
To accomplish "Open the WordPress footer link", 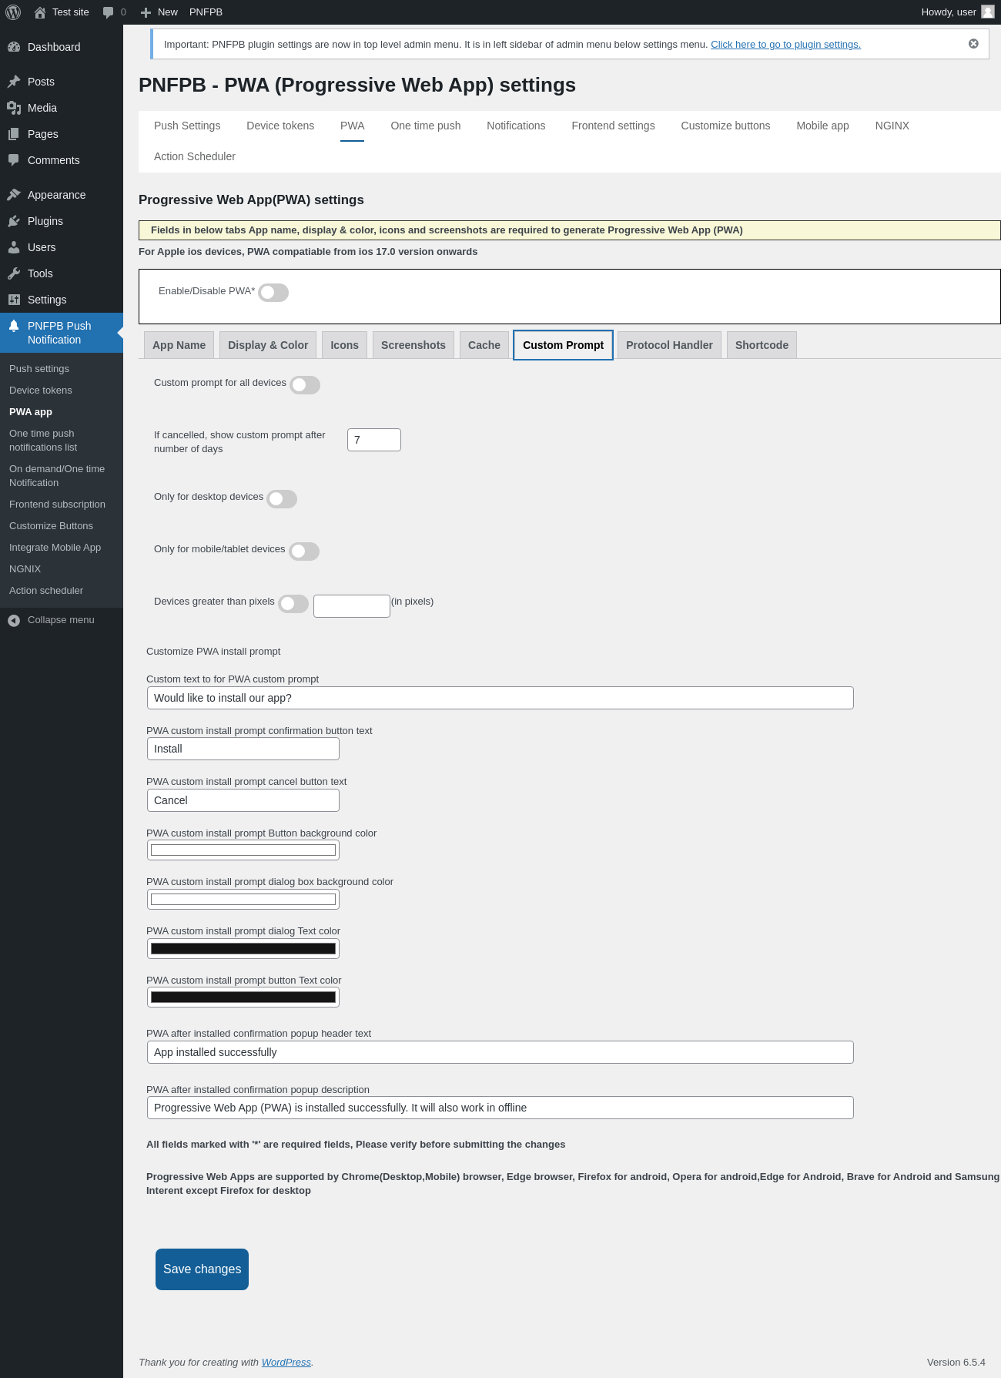I will coord(286,1363).
